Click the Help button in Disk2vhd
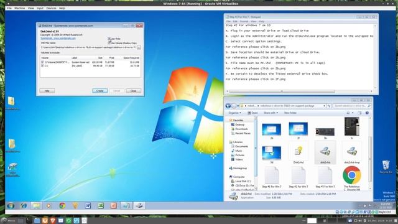The height and width of the screenshot is (224, 398). 47,91
